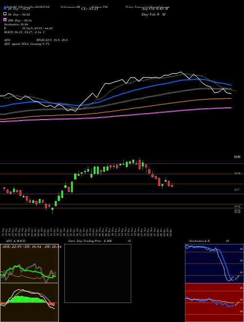Click the last red candlestick on the chart
This screenshot has height=322, width=244.
point(172,186)
